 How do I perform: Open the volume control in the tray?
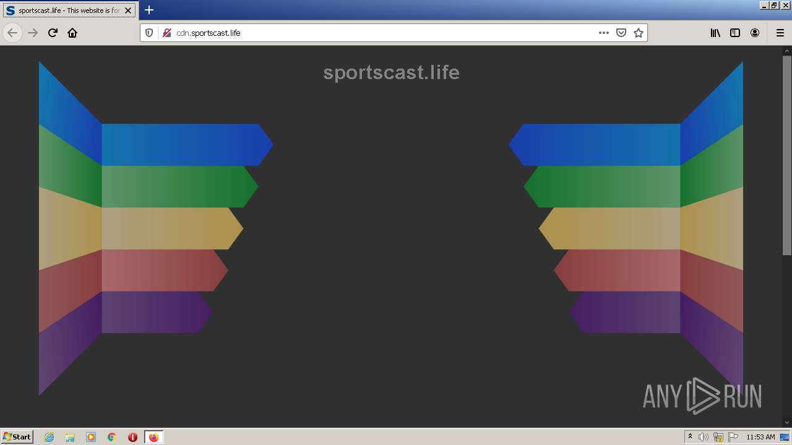[x=704, y=437]
